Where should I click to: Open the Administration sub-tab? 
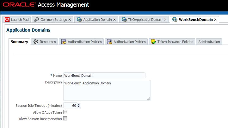(209, 42)
